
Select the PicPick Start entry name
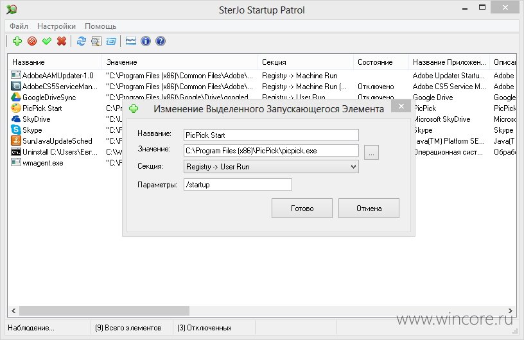(42, 108)
